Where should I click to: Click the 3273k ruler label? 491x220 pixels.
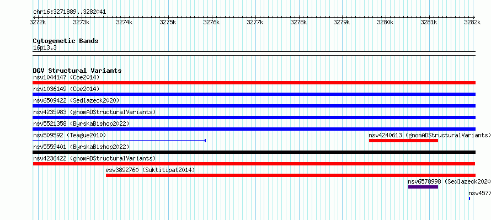point(81,22)
